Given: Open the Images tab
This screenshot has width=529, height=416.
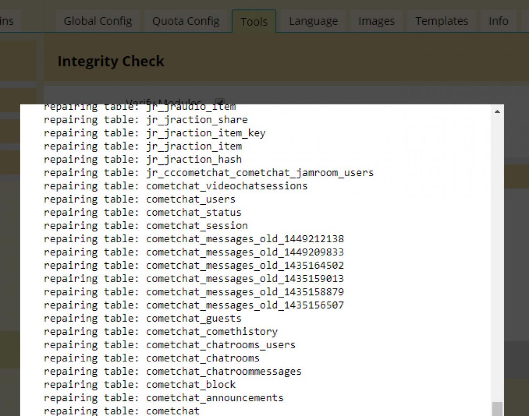Looking at the screenshot, I should click(376, 21).
